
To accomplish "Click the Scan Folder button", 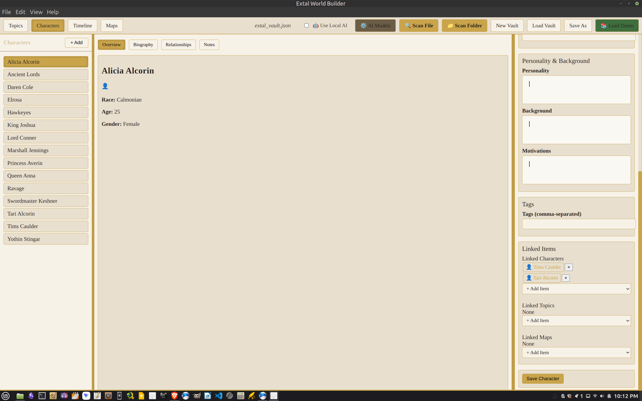I will click(464, 26).
